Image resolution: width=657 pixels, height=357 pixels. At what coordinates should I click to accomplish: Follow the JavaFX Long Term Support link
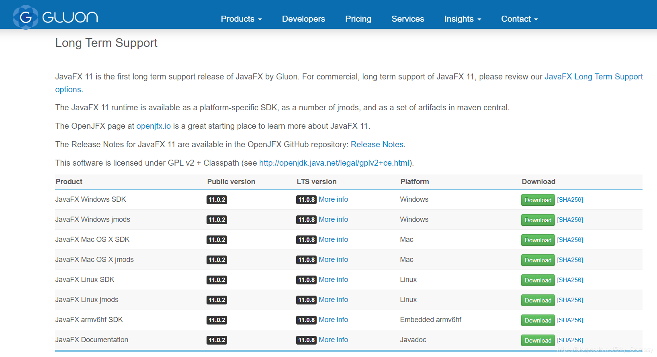(x=594, y=77)
